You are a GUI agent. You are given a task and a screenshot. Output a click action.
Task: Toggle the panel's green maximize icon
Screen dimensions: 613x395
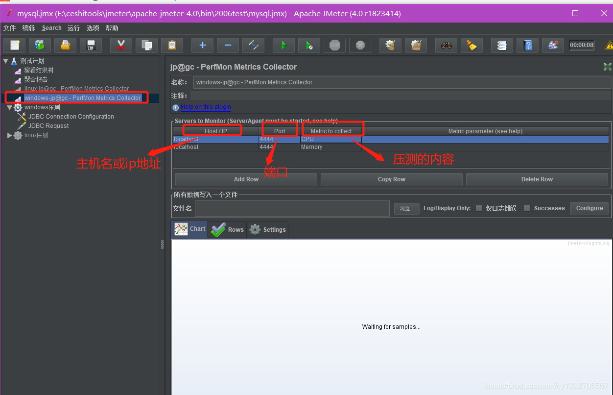click(608, 67)
